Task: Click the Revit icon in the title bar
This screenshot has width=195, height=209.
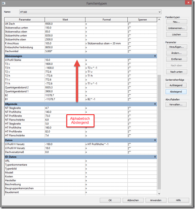Action: pyautogui.click(x=4, y=3)
